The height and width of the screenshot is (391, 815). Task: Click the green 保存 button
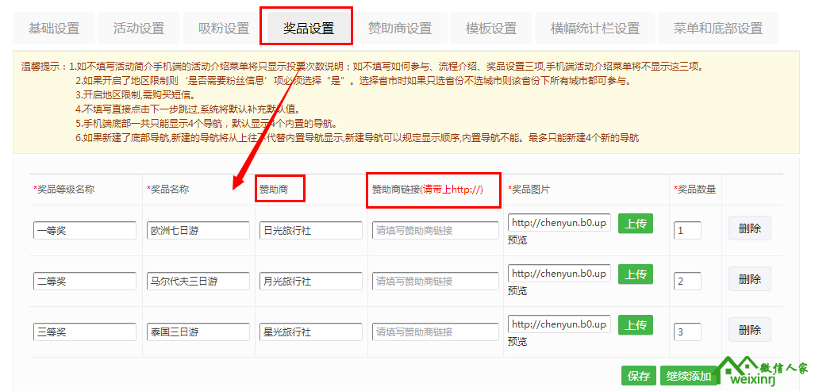639,375
